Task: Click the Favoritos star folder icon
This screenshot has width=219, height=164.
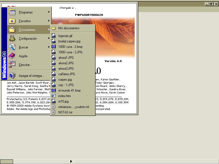Action: click(x=12, y=21)
